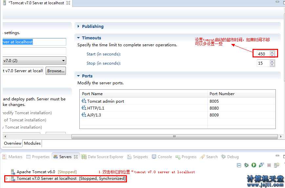
Task: Open the Progress view tab
Action: 186,157
